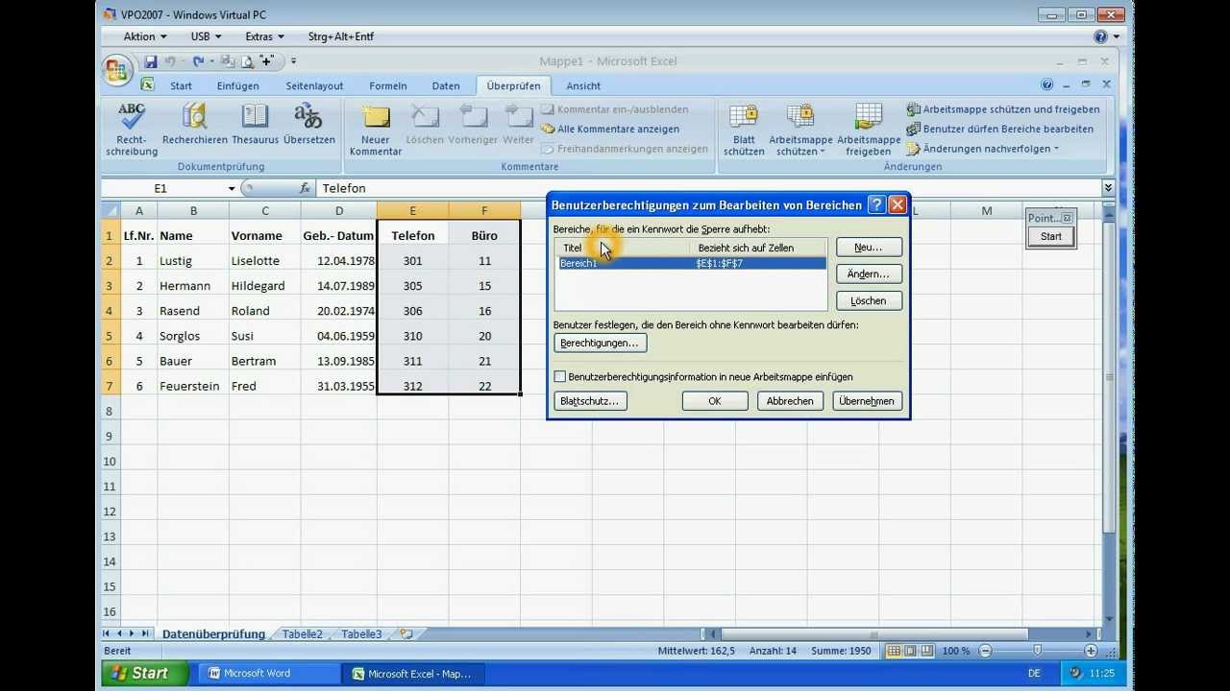Open Aktion menu in Virtual PC

(145, 36)
